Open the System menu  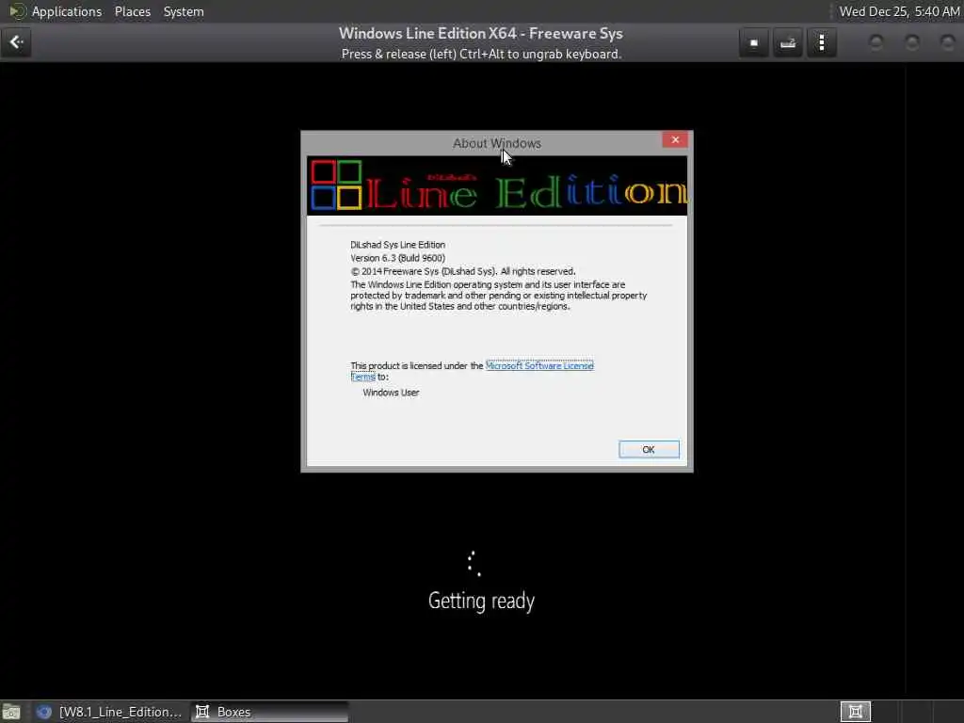coord(184,11)
